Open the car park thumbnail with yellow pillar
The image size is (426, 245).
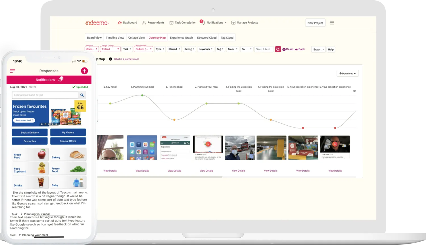click(x=272, y=147)
